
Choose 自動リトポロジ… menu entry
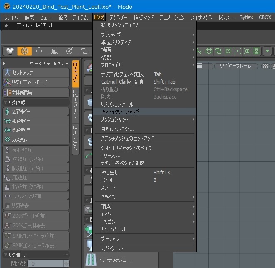pyautogui.click(x=144, y=129)
